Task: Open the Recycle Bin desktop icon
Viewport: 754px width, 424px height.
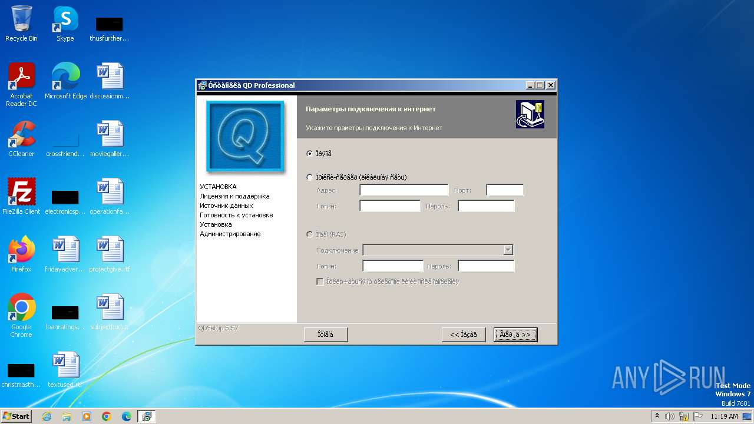Action: pos(21,24)
